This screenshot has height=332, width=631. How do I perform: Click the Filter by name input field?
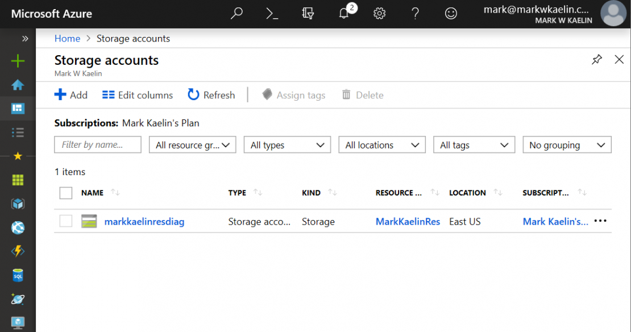(x=98, y=145)
